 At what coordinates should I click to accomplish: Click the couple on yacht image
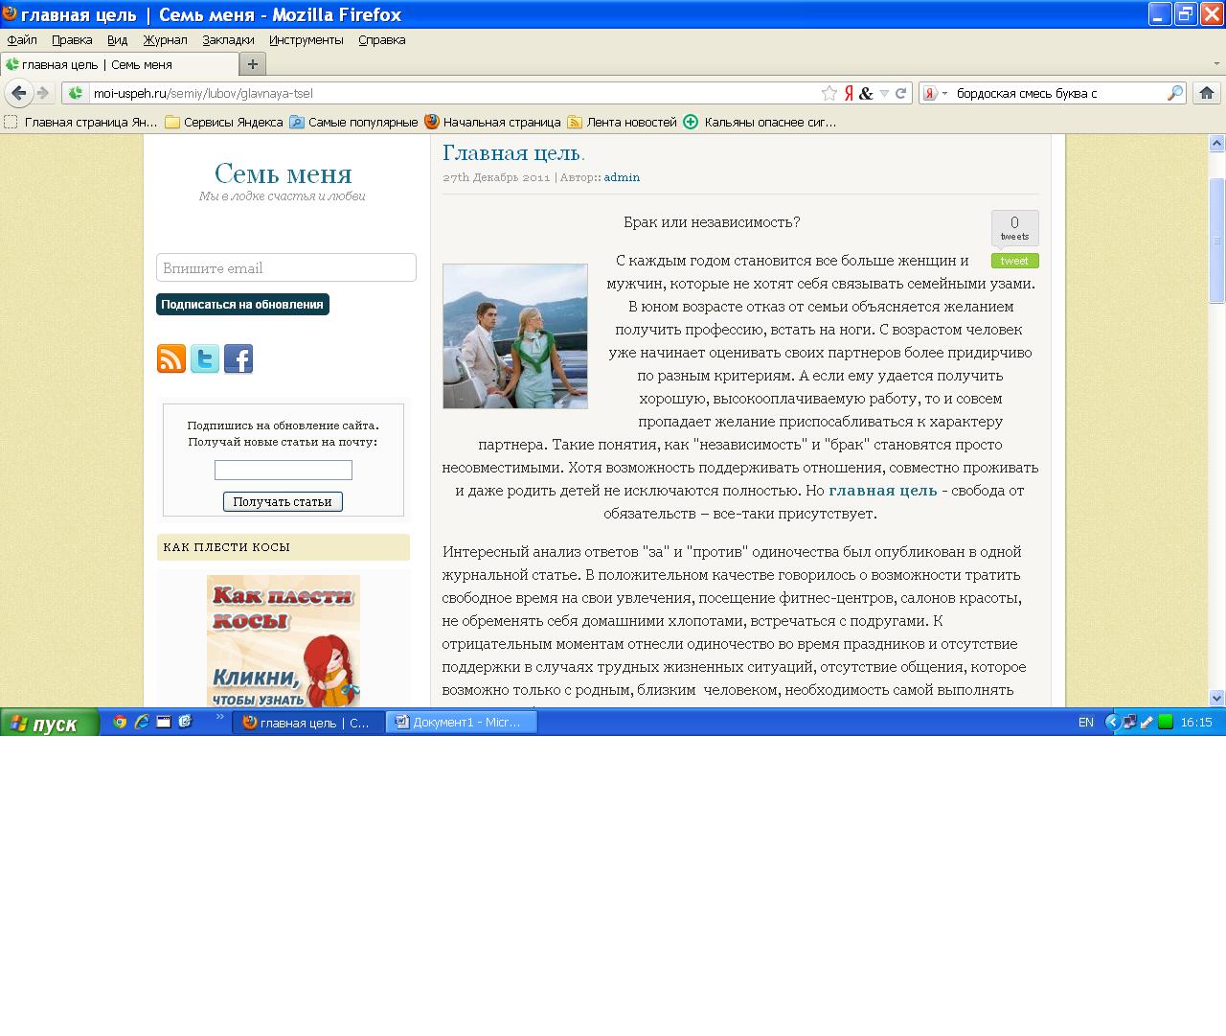pos(515,336)
